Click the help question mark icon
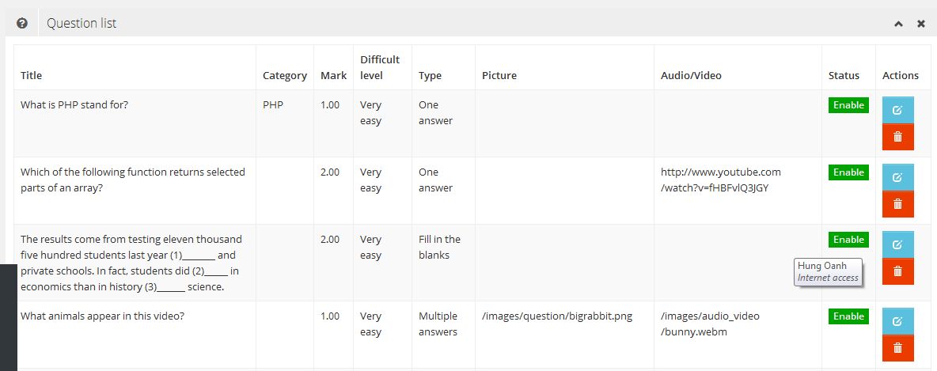Image resolution: width=937 pixels, height=371 pixels. pyautogui.click(x=22, y=24)
